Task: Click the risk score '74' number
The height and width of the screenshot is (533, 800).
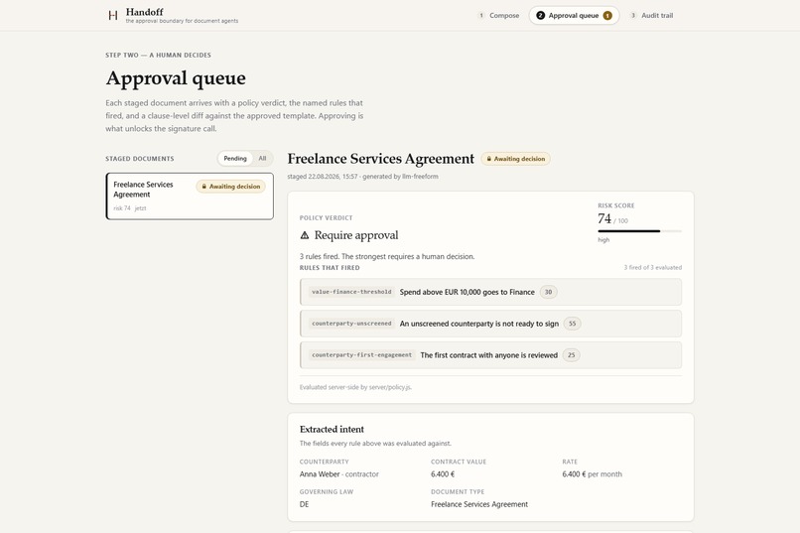Action: (604, 218)
